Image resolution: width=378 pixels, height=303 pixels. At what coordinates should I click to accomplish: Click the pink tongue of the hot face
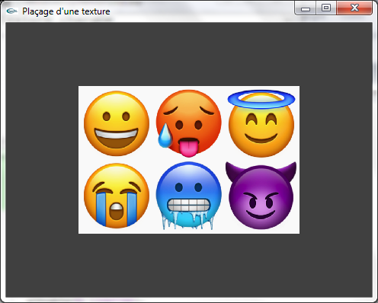(188, 148)
